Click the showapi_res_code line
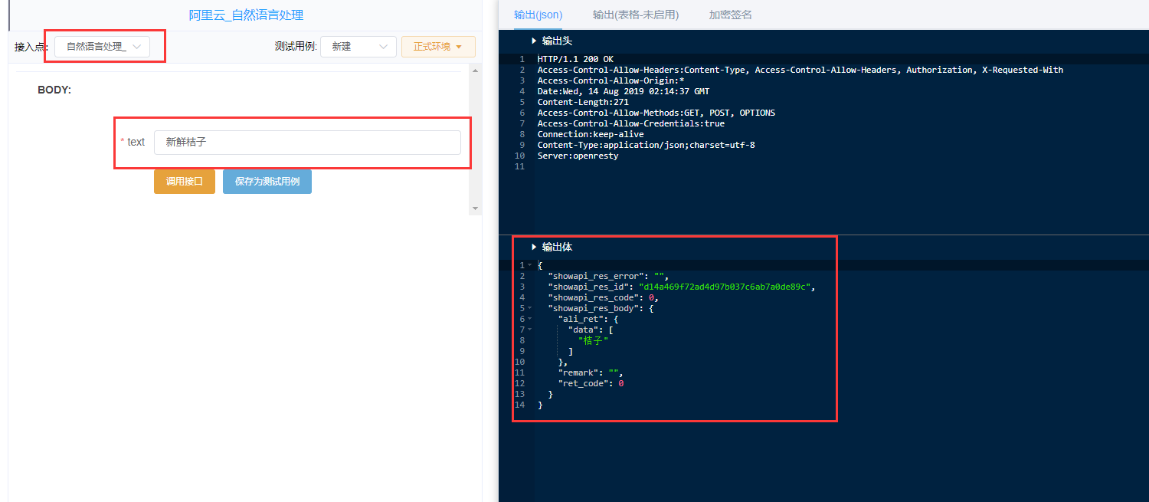Image resolution: width=1149 pixels, height=502 pixels. [603, 297]
